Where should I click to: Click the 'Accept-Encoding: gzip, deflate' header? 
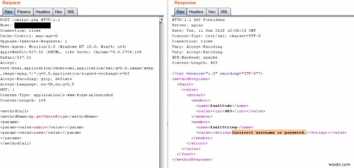pyautogui.click(x=36, y=79)
